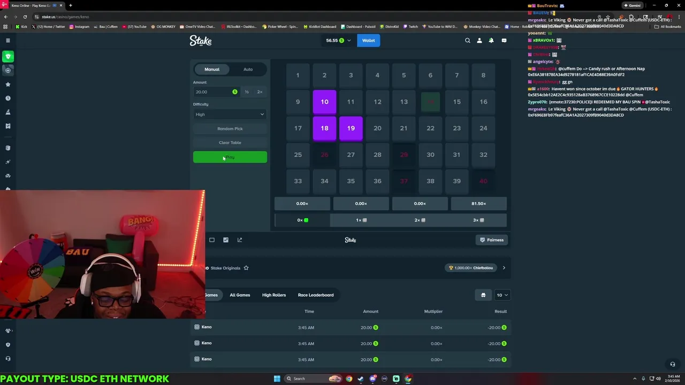
Task: Open the favourites star in the sidebar
Action: coord(8,84)
